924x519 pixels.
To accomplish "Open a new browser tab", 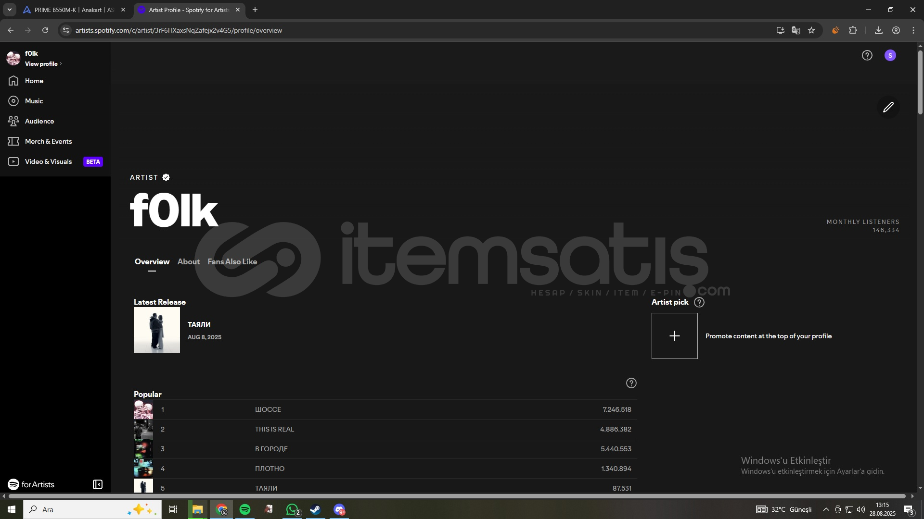I will click(x=255, y=10).
